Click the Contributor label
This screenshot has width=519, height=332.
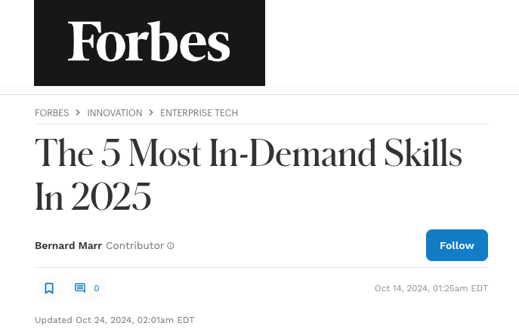tap(134, 246)
